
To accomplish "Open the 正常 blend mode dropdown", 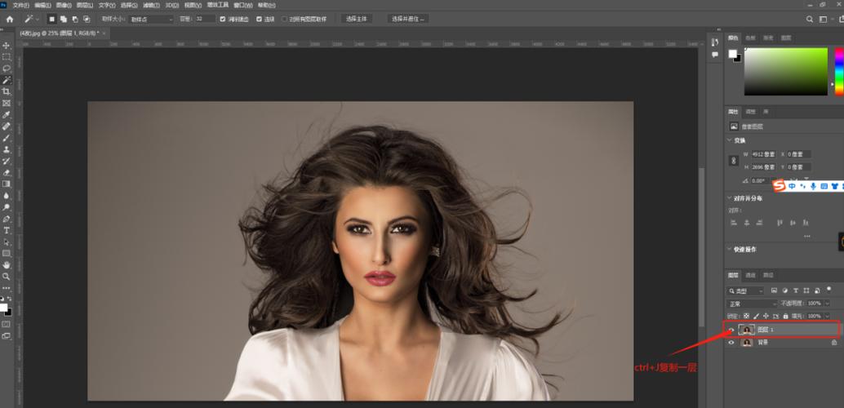I will (752, 304).
